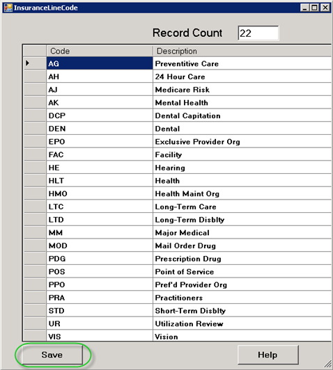Image resolution: width=333 pixels, height=370 pixels.
Task: Select the AK code cell
Action: pos(100,102)
